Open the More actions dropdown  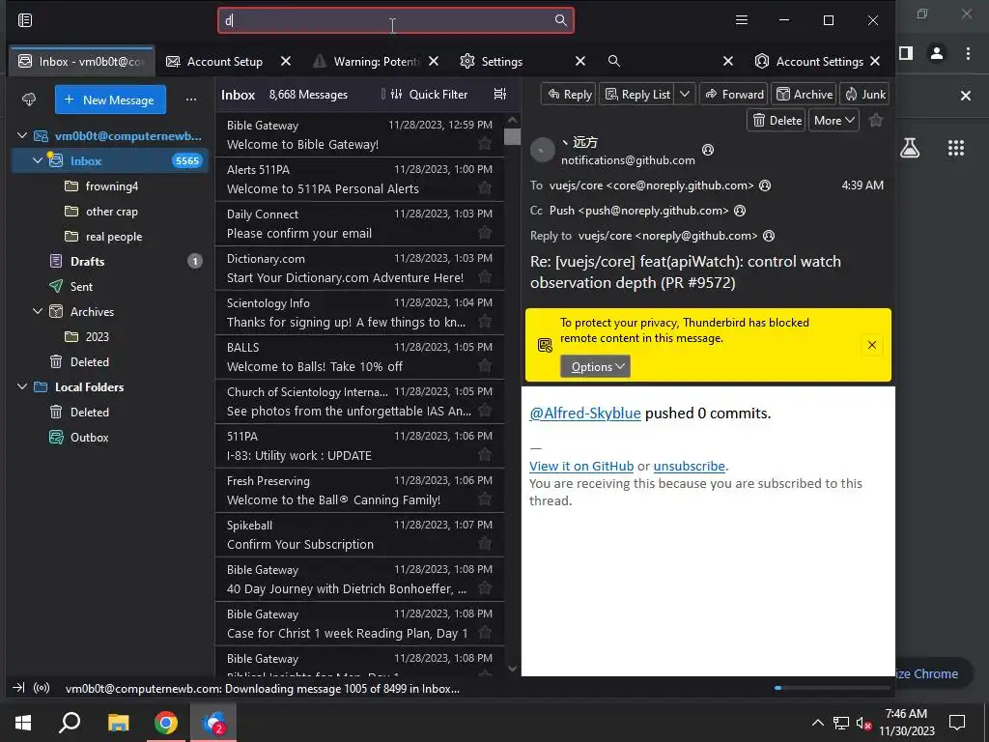(x=834, y=120)
